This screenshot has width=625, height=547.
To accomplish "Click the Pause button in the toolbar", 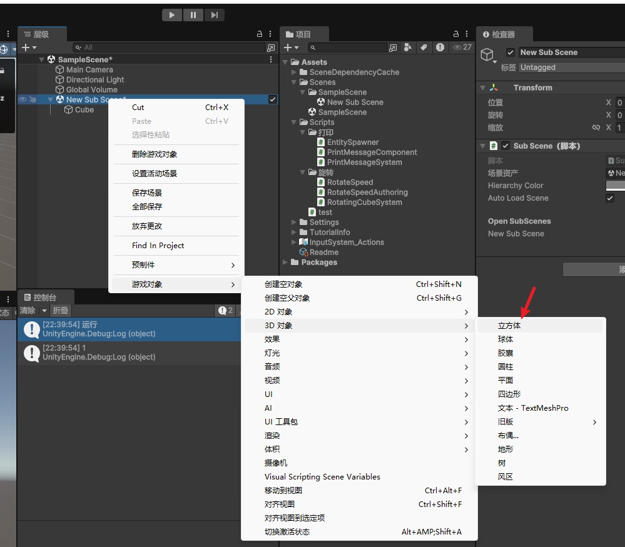I will [x=193, y=15].
